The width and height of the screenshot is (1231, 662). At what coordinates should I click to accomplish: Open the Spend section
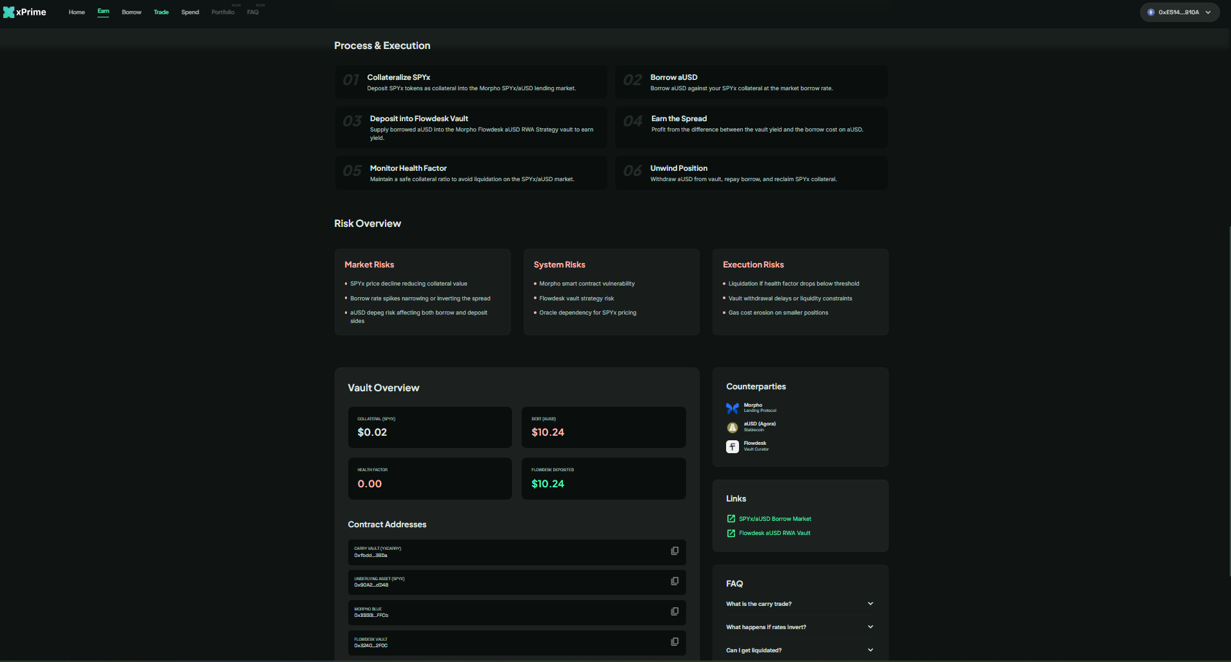[x=190, y=12]
